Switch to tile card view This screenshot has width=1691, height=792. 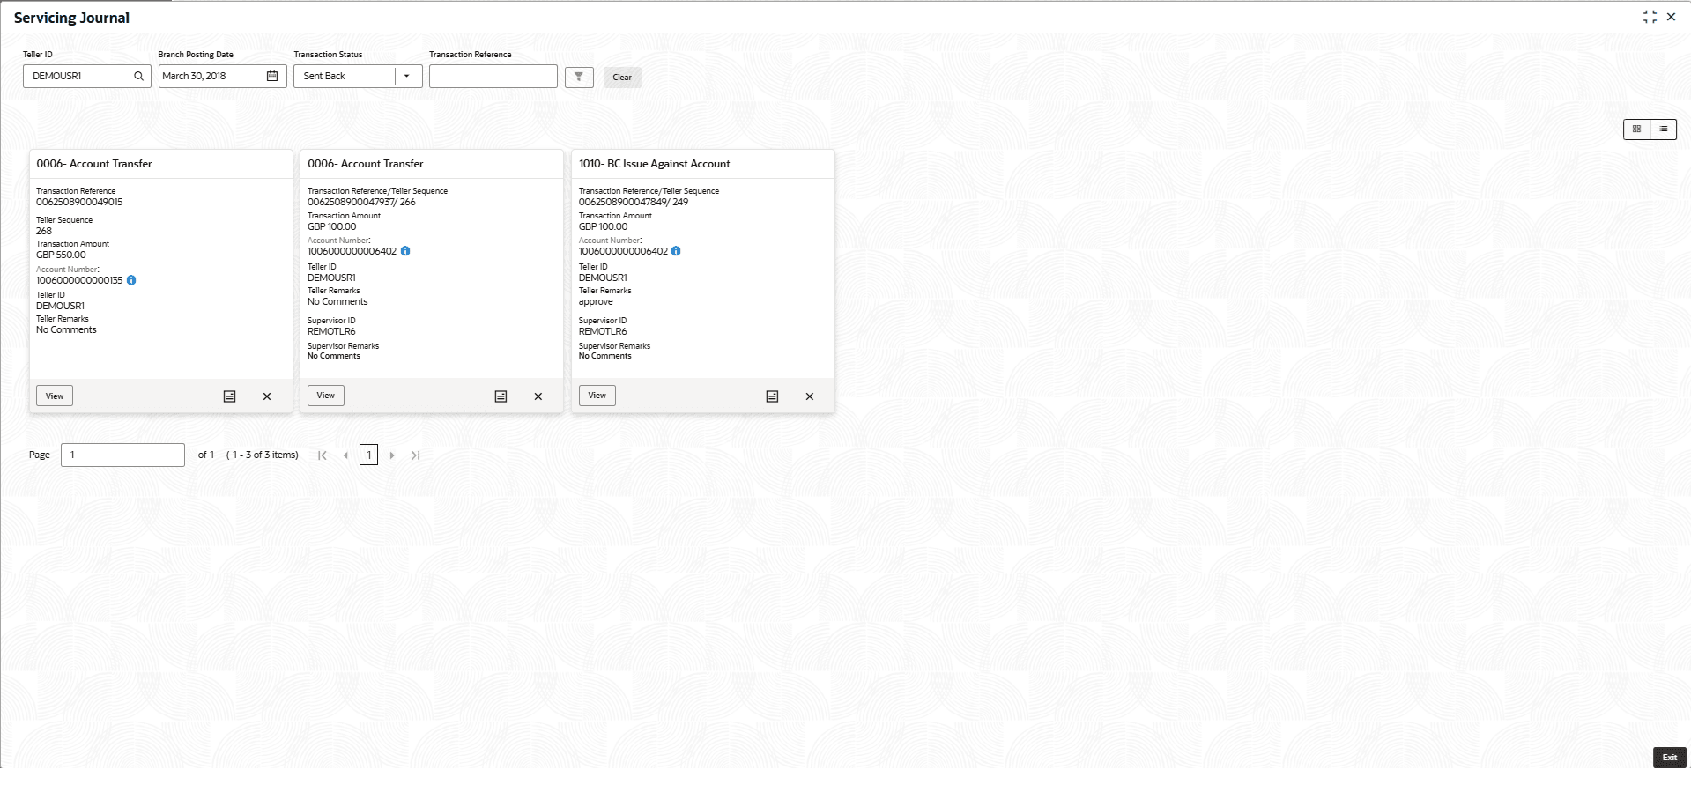coord(1636,129)
